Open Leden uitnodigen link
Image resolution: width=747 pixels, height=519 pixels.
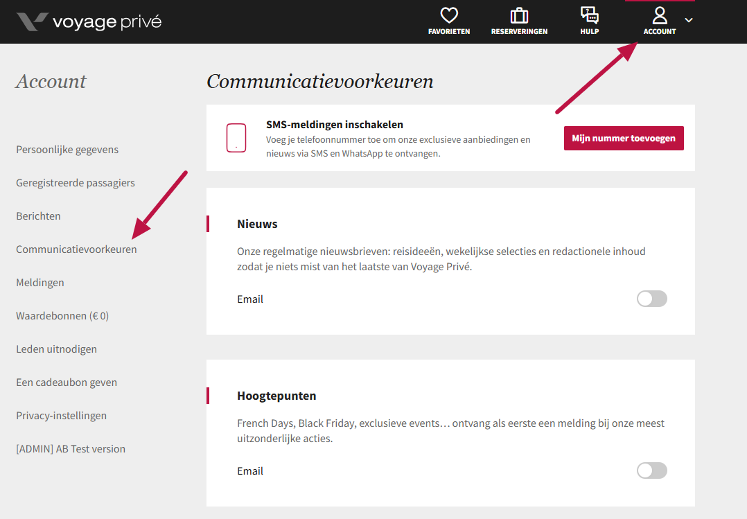click(56, 349)
